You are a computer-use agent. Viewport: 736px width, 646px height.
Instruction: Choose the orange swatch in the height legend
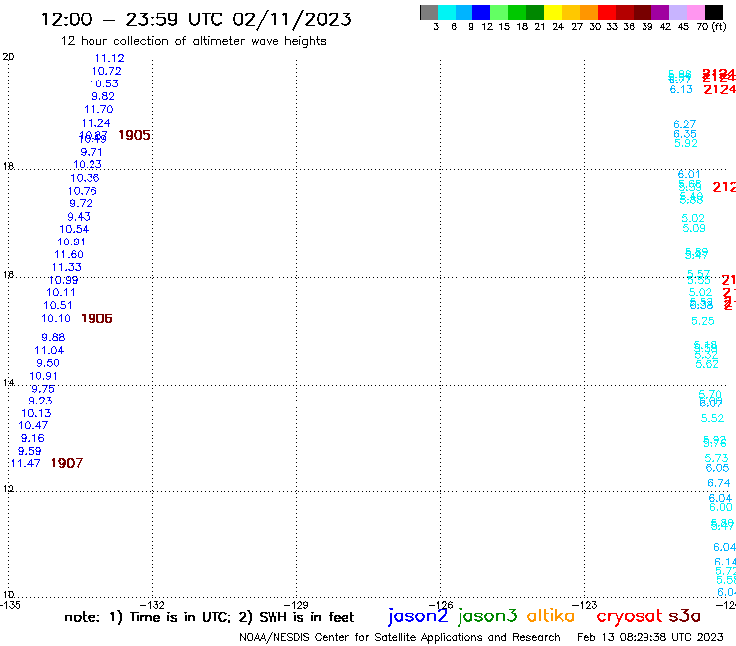(589, 12)
